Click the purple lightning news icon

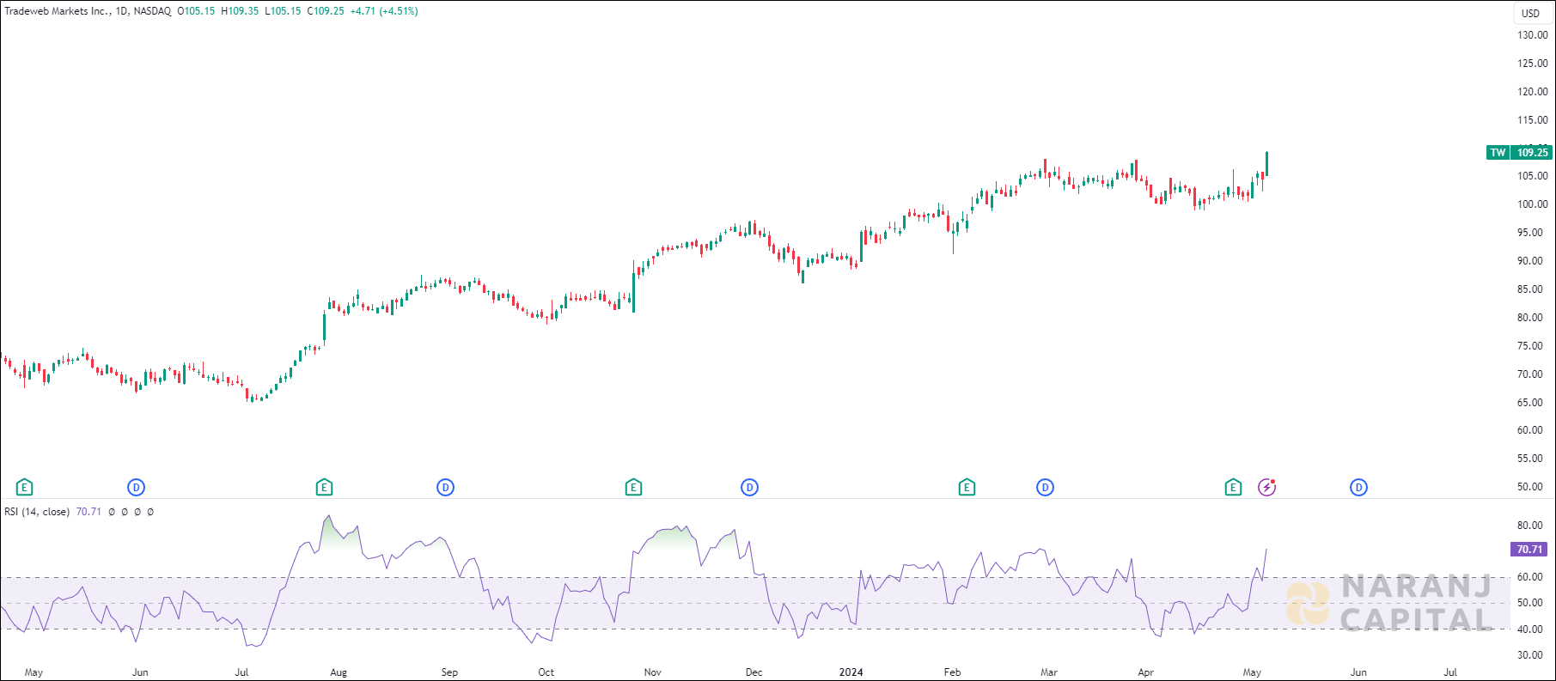point(1266,488)
